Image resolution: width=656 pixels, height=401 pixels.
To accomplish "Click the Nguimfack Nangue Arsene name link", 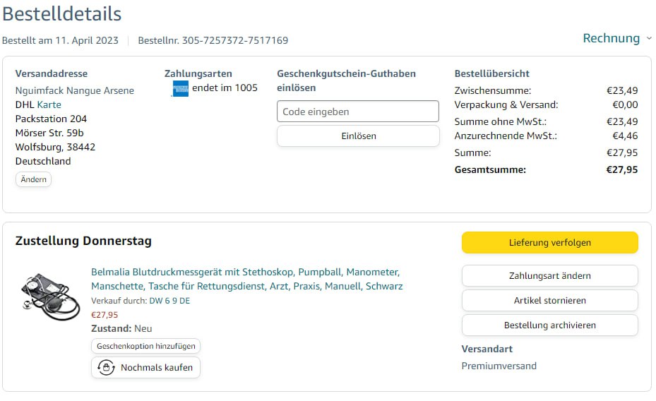I will pyautogui.click(x=75, y=90).
